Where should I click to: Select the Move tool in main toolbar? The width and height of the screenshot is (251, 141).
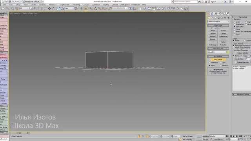pyautogui.click(x=49, y=9)
